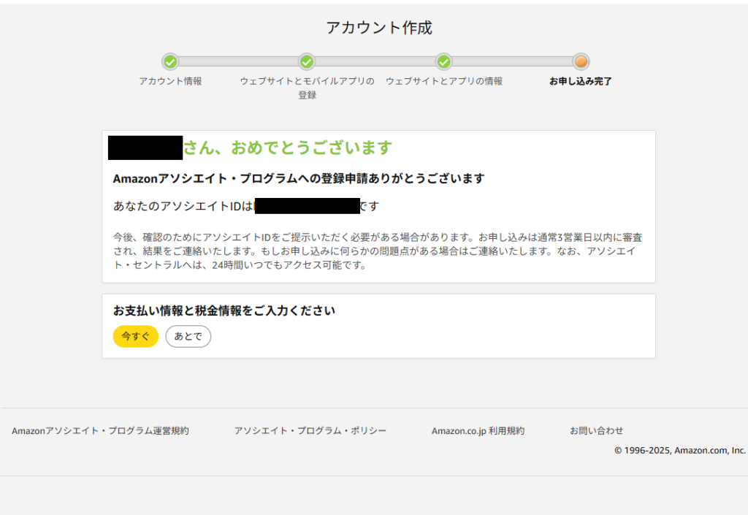Click the redacted Associate ID after あなたのアソシエイトIDは
The height and width of the screenshot is (515, 748).
click(x=307, y=206)
